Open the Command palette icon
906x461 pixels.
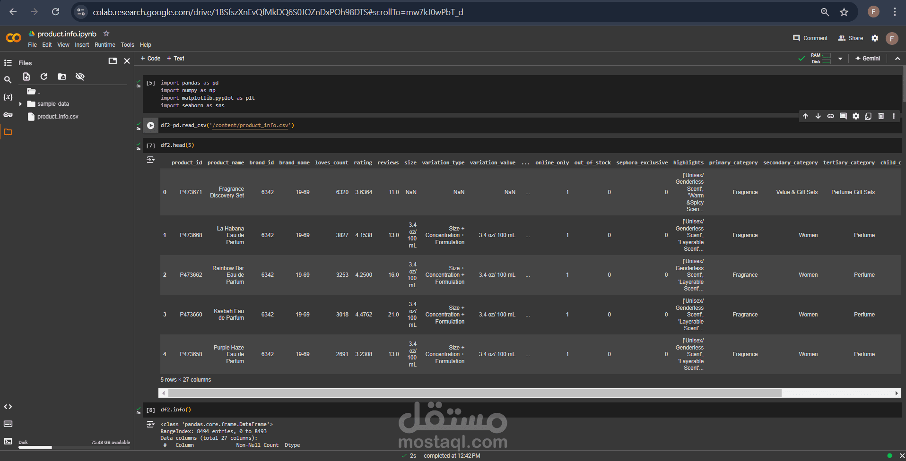8,424
